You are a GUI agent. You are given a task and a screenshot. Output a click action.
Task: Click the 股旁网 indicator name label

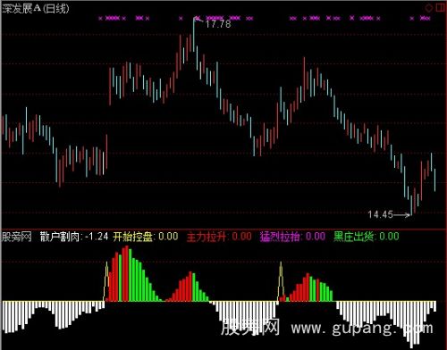(x=17, y=237)
